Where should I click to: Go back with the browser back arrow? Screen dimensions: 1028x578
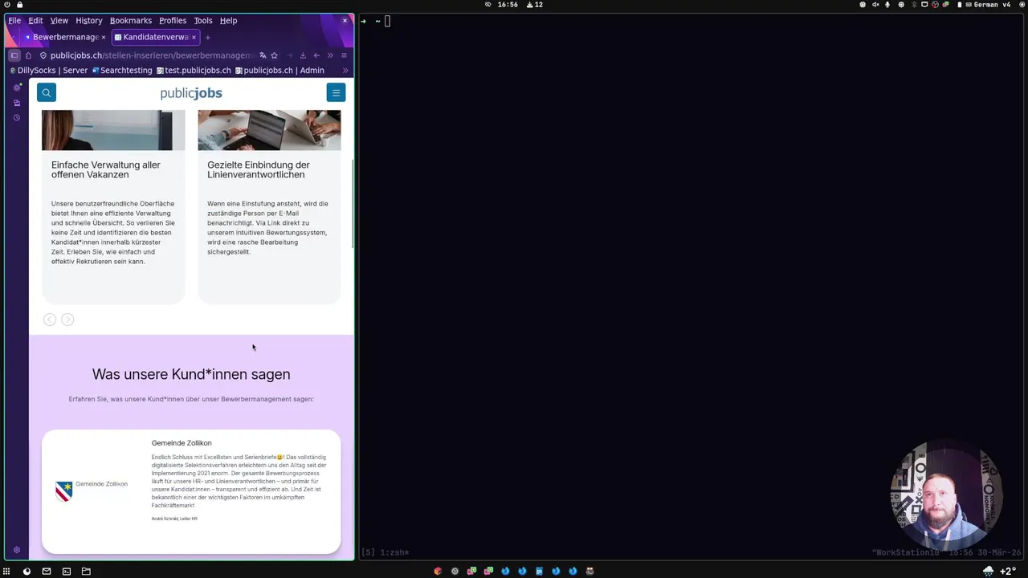(x=316, y=55)
